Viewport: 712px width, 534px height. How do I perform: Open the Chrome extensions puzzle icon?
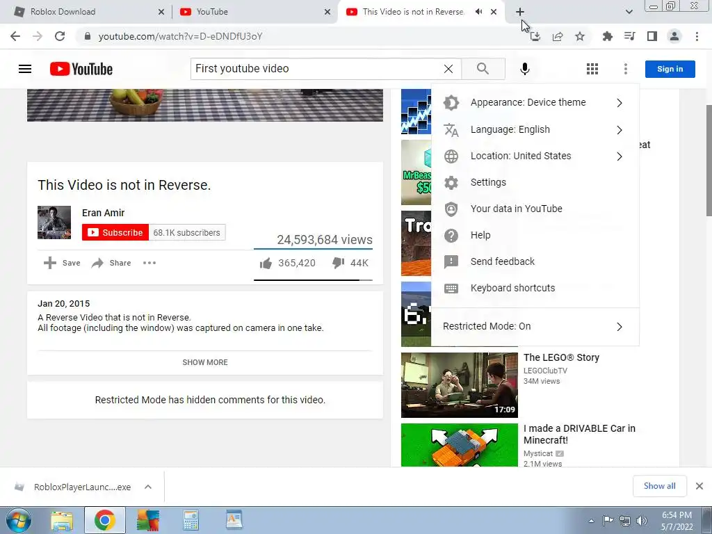coord(607,36)
